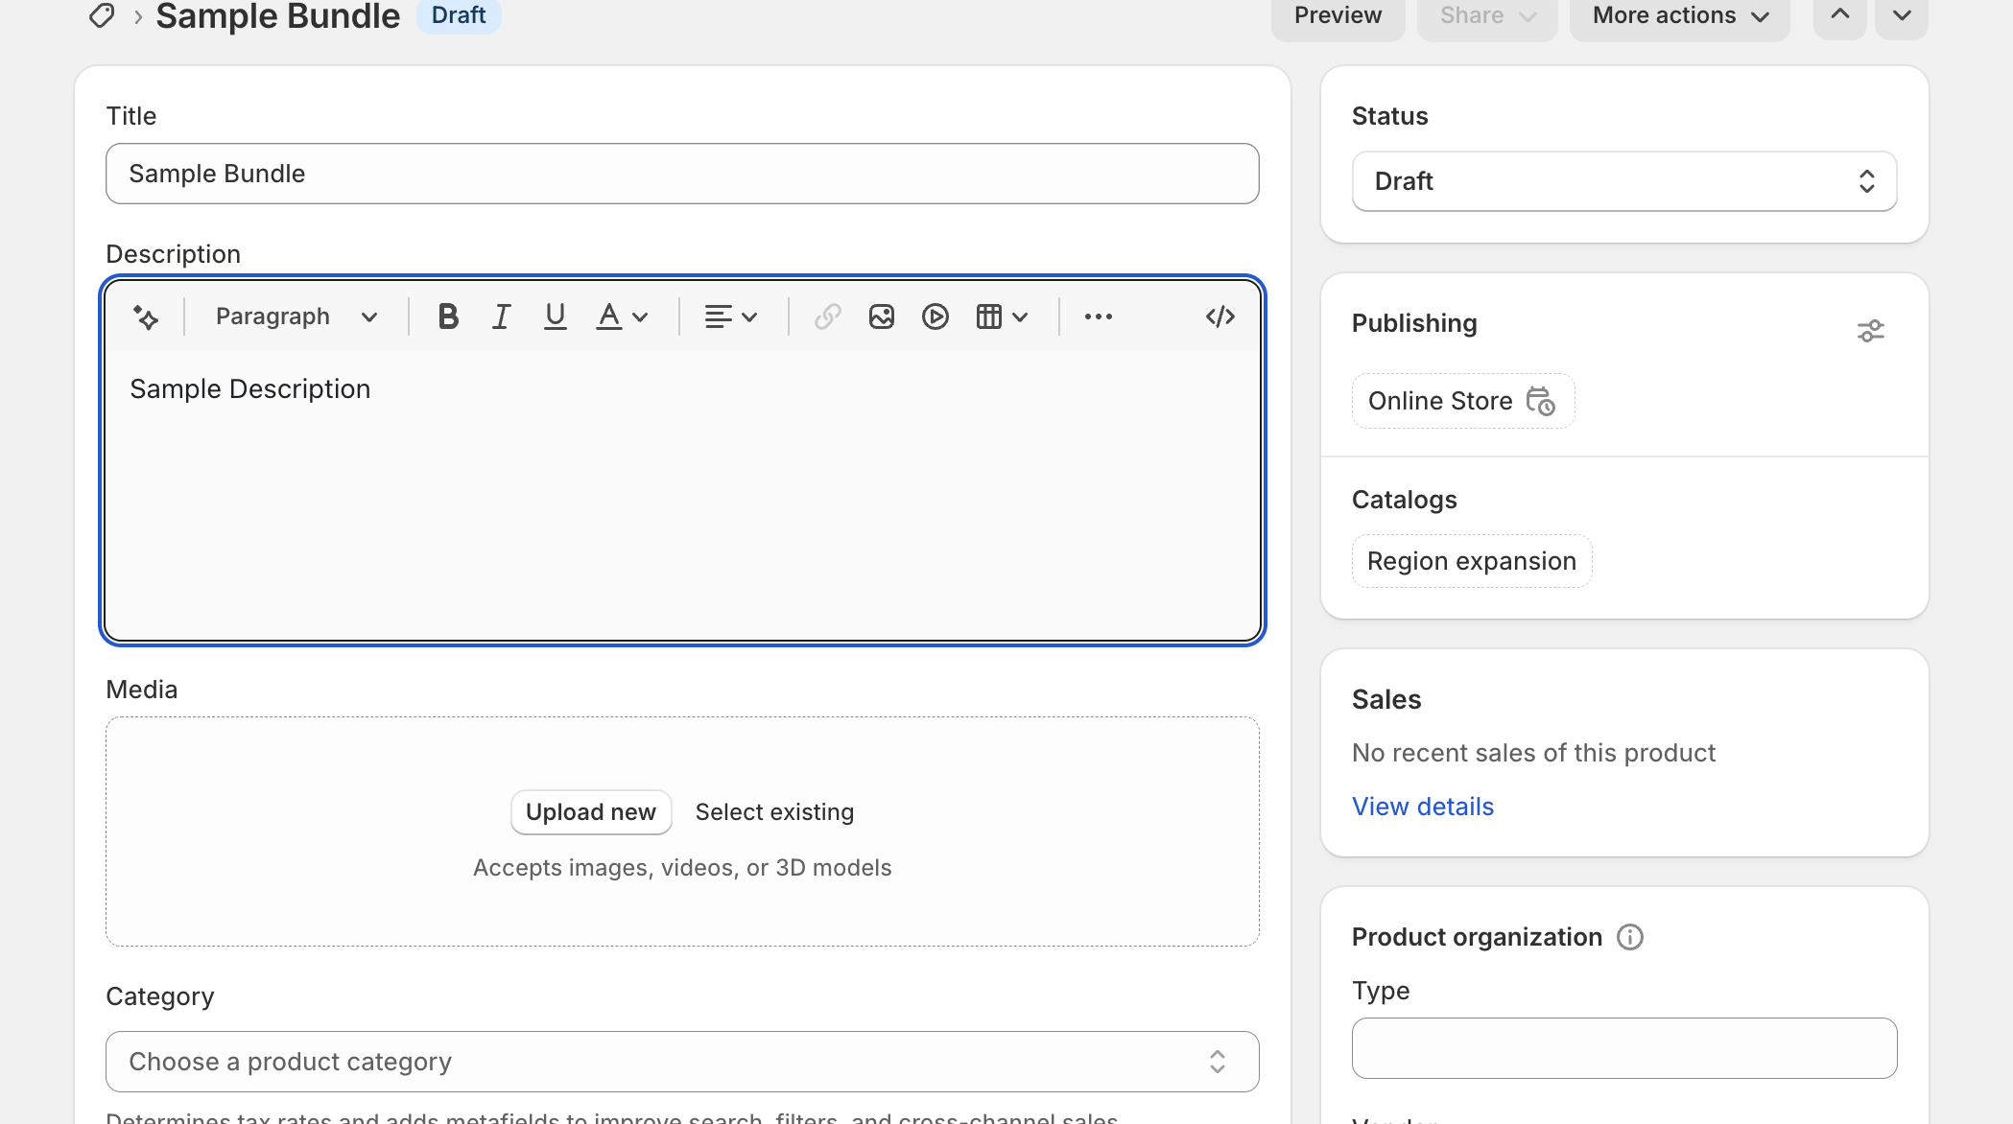Choose a product category selector
The width and height of the screenshot is (2013, 1124).
[681, 1062]
